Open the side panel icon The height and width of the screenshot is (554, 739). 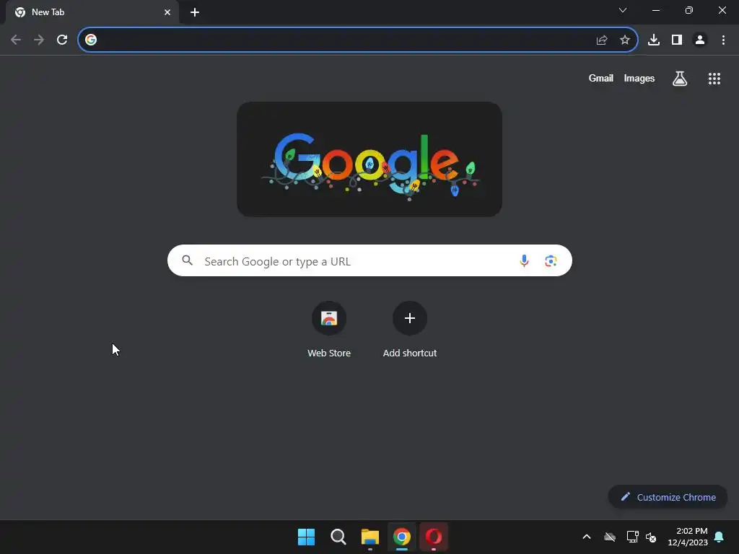point(677,40)
